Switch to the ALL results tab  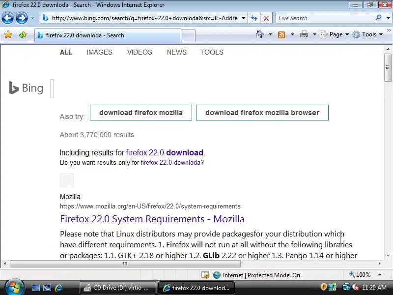coord(66,52)
